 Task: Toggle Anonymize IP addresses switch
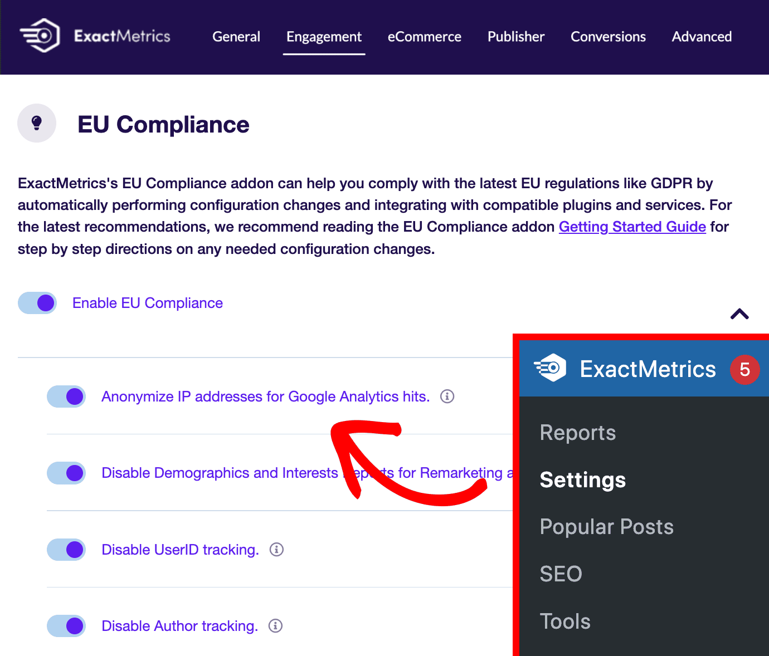click(x=66, y=396)
